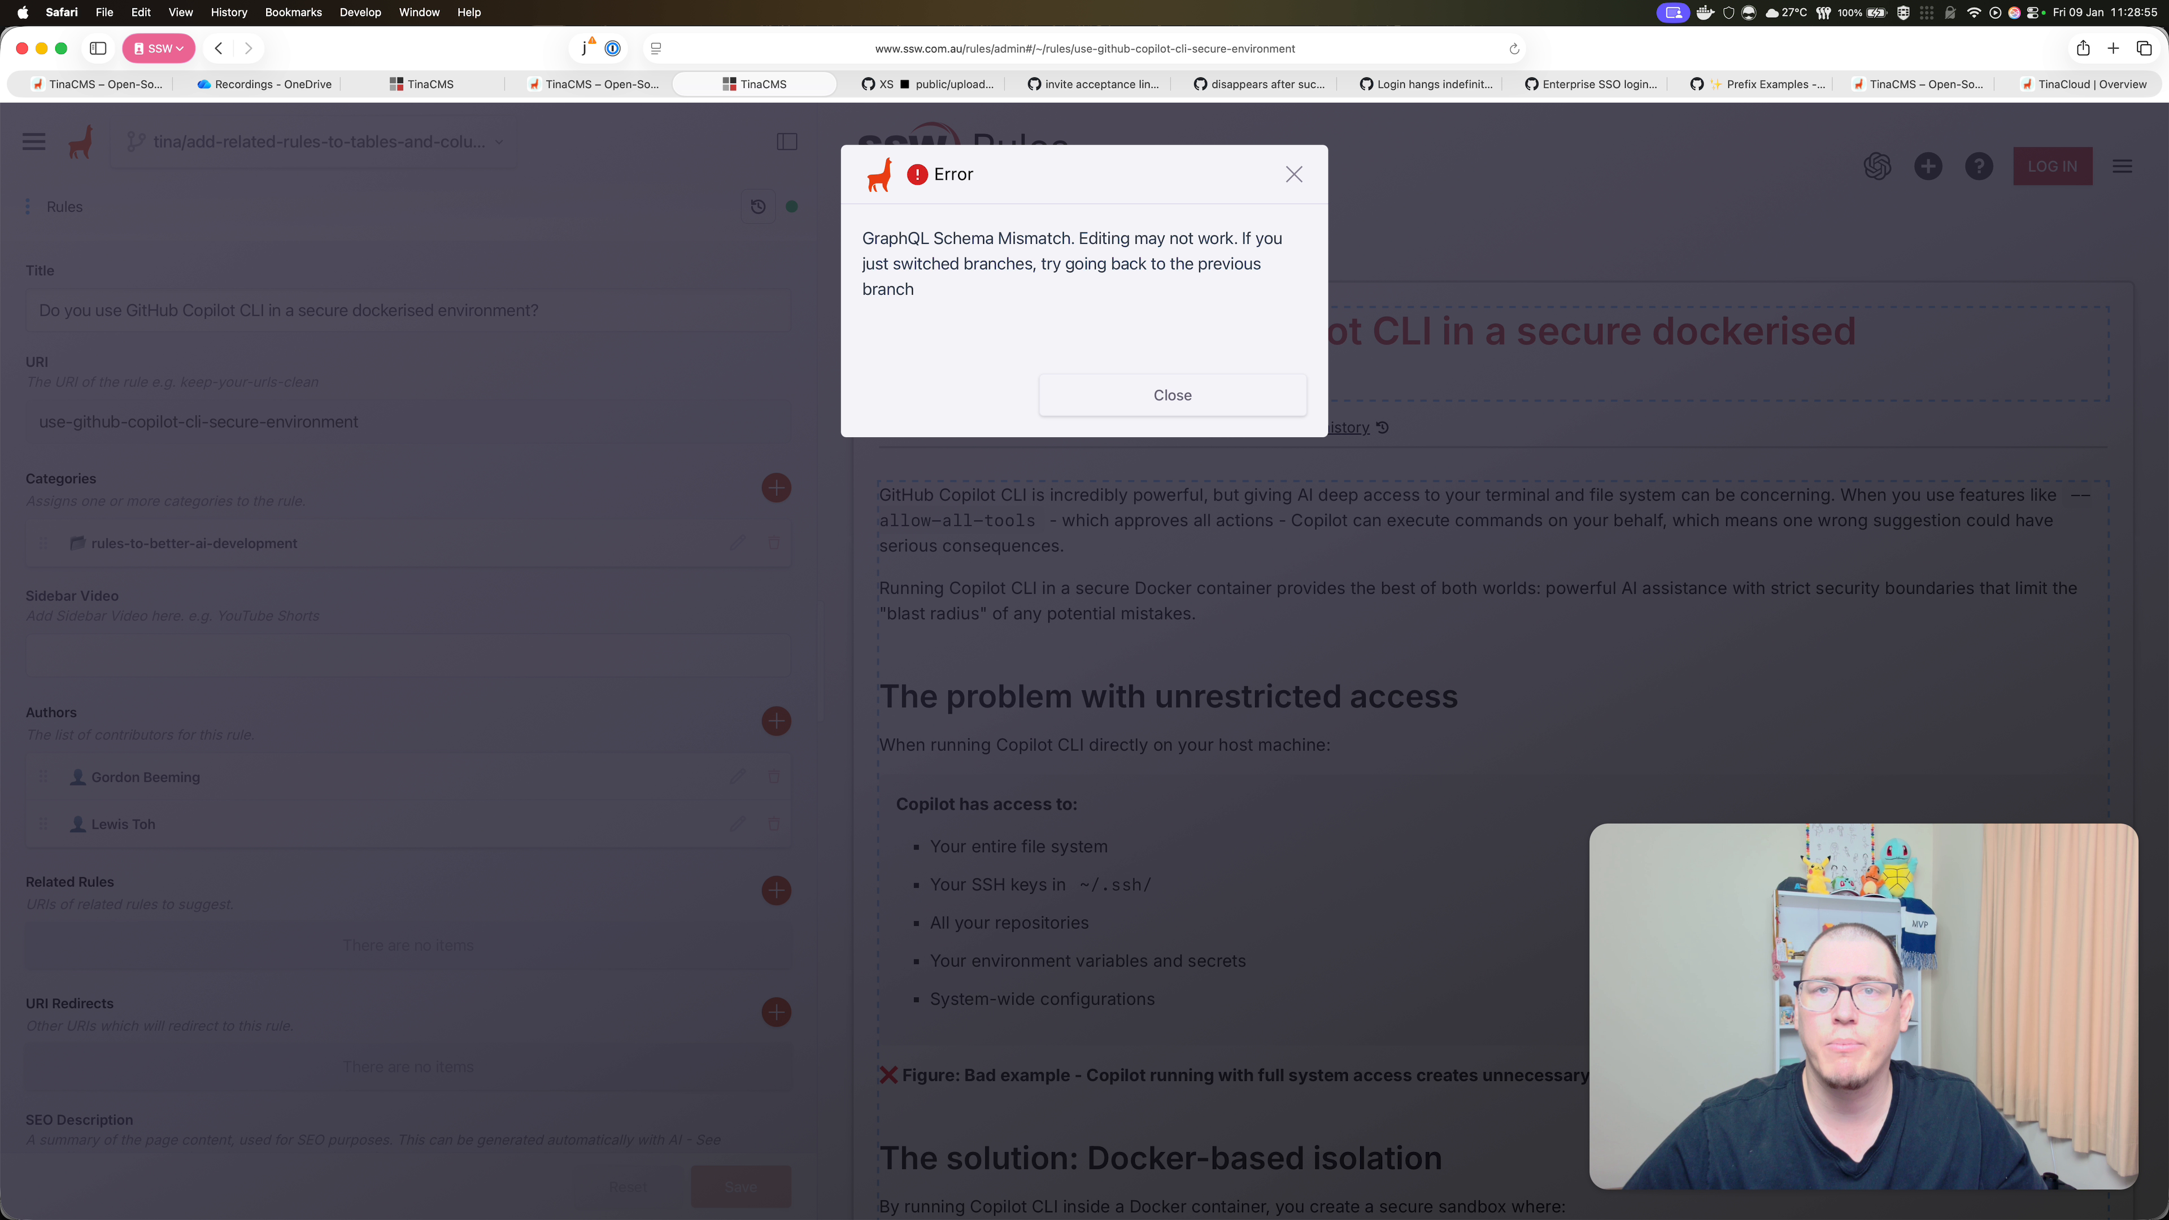Open the Safari Window menu
Viewport: 2169px width, 1220px height.
point(419,12)
